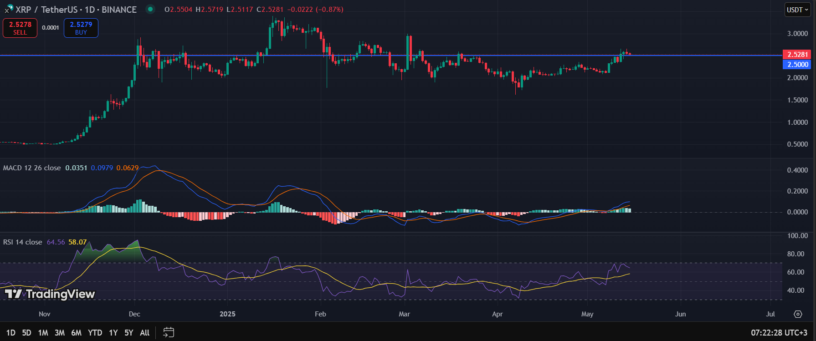Switch to the 5Y time range
The width and height of the screenshot is (816, 341).
[129, 333]
